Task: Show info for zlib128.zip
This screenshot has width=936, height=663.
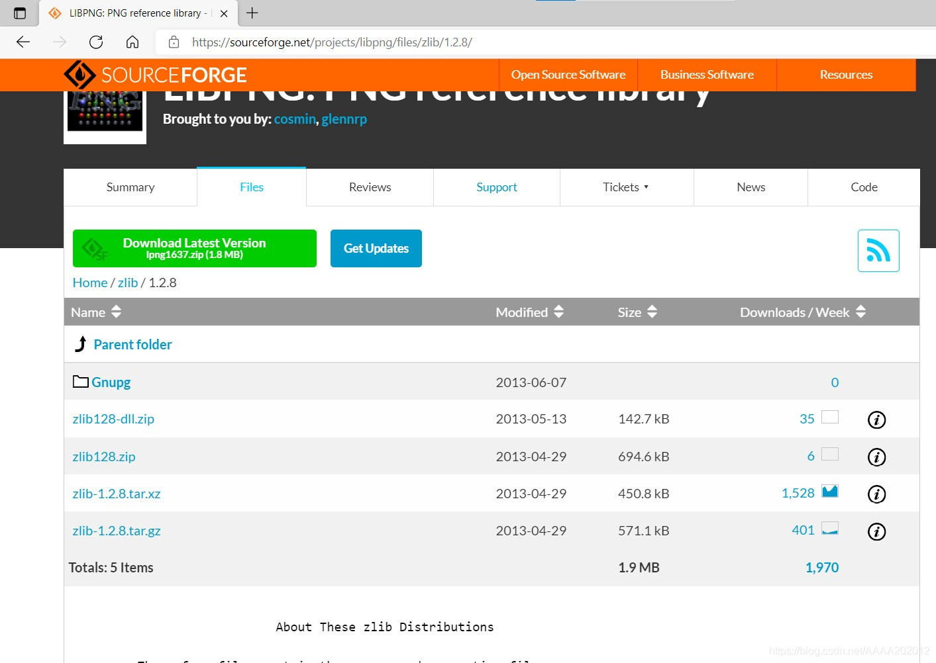Action: click(x=876, y=457)
